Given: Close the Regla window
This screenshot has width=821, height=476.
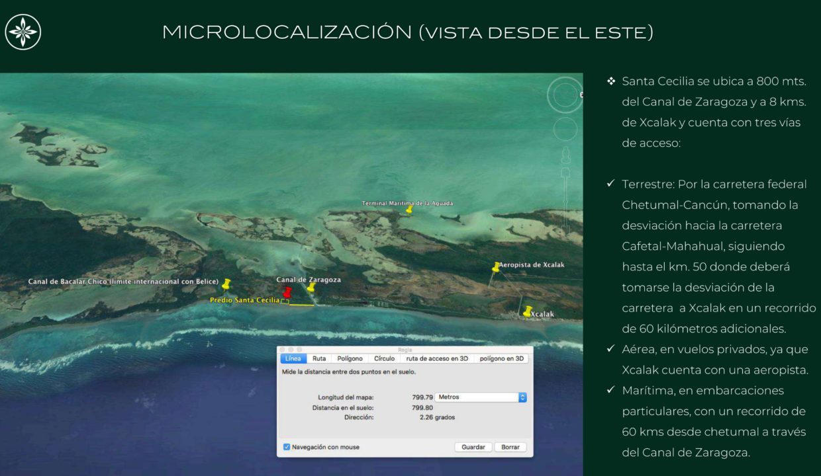Looking at the screenshot, I should (x=281, y=349).
